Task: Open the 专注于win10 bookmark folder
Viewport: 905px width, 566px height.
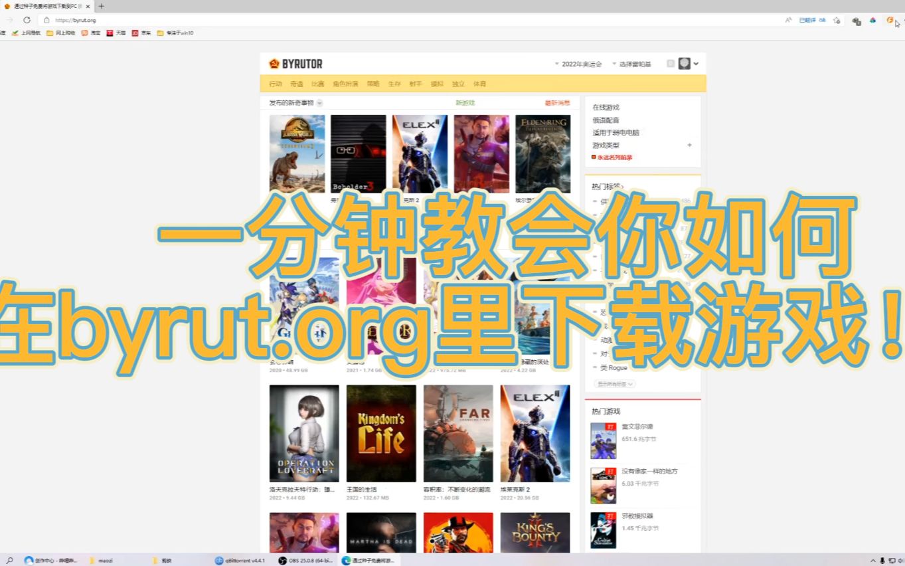Action: click(175, 33)
